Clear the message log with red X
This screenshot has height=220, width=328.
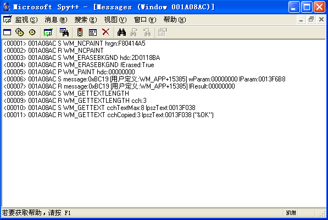(106, 32)
